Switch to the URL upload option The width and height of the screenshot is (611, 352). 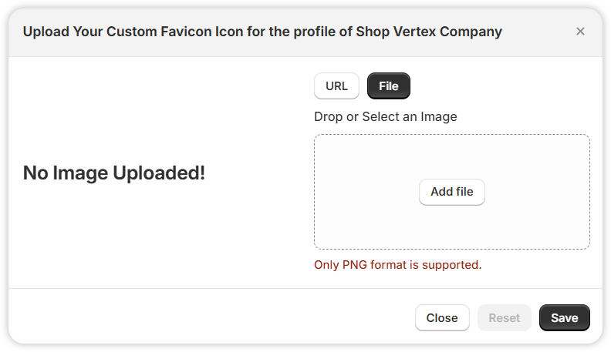pos(336,86)
